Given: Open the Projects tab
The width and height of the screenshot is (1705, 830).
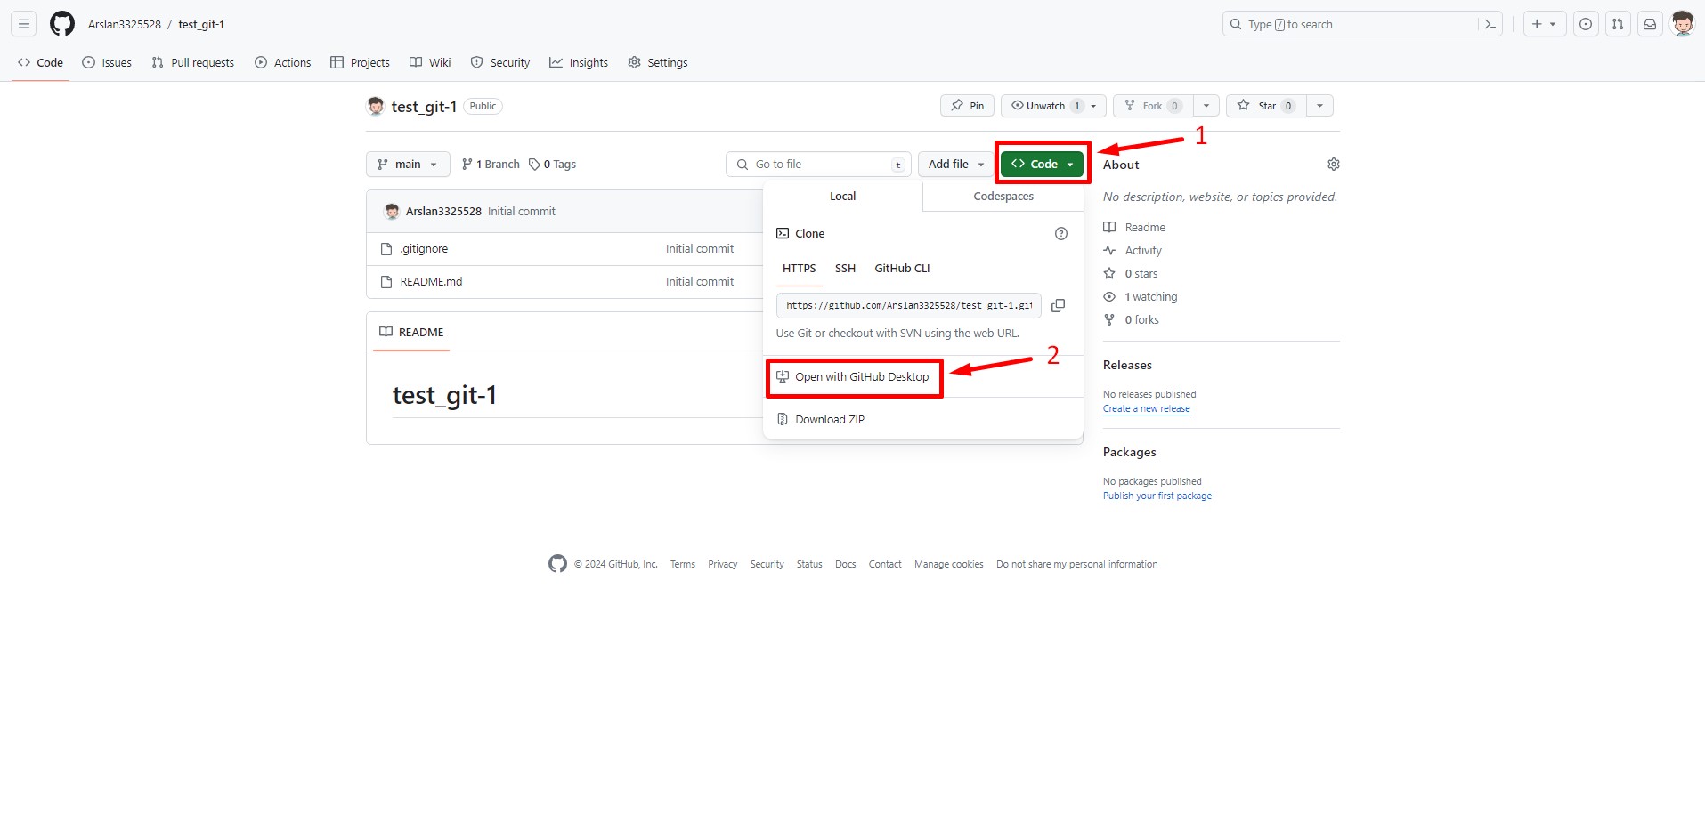Looking at the screenshot, I should point(360,62).
